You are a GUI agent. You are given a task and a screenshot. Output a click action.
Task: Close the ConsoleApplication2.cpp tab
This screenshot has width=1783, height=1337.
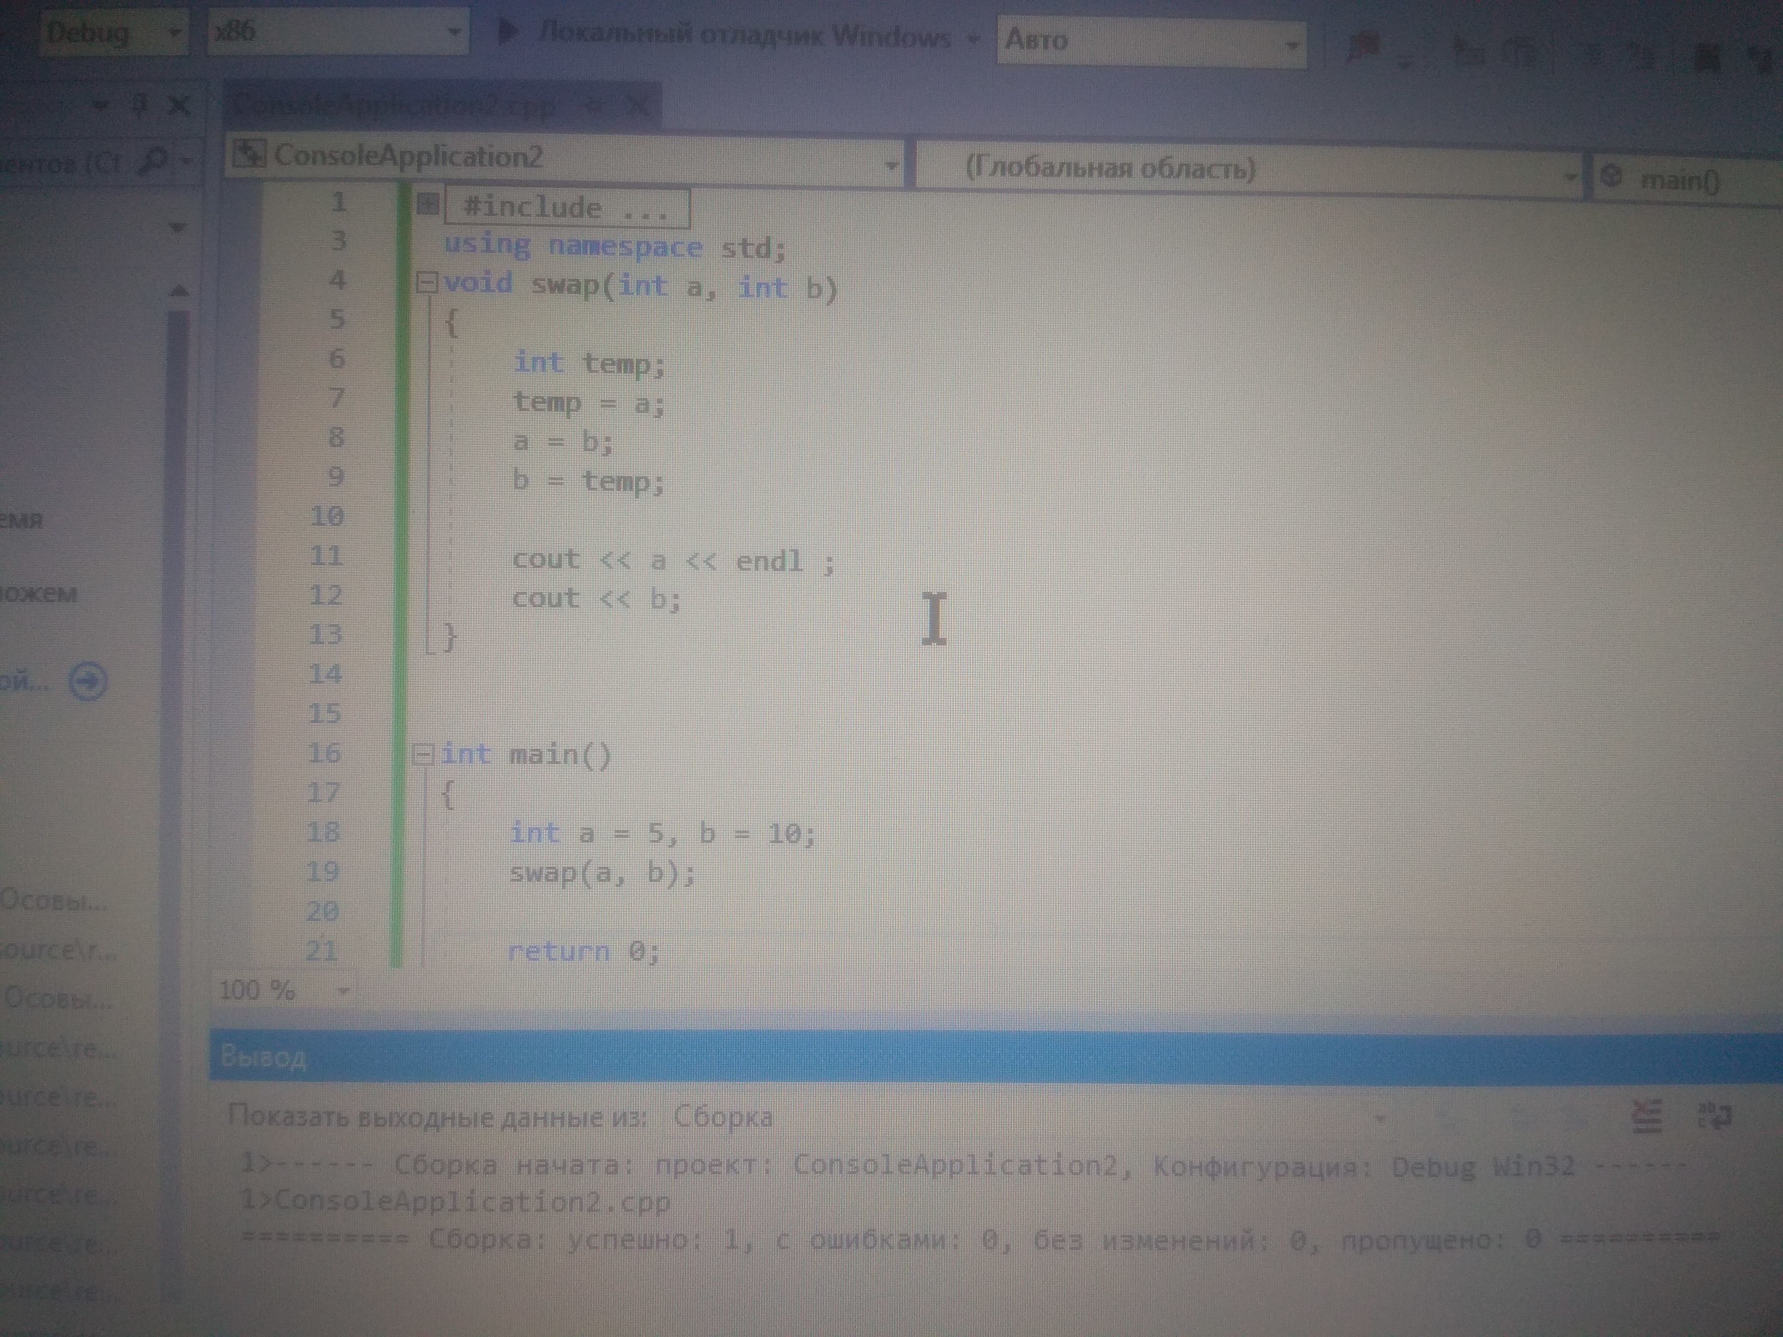(x=637, y=105)
